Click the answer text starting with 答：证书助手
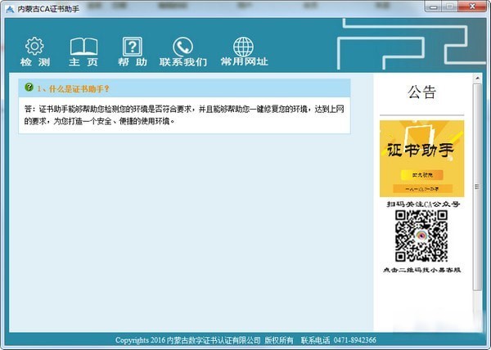The width and height of the screenshot is (491, 350). tap(184, 114)
